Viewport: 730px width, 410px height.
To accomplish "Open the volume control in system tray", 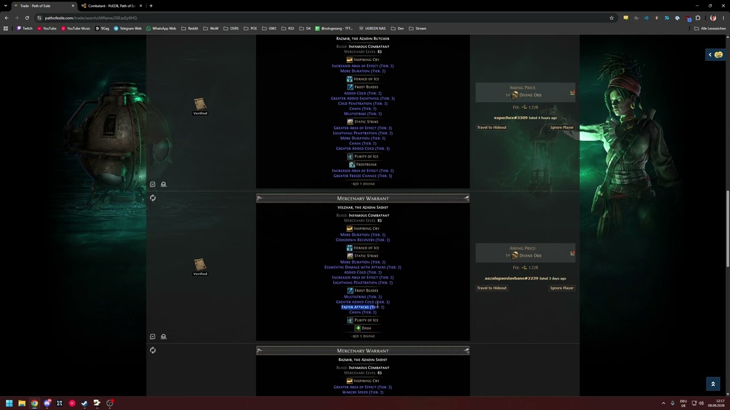I will 701,403.
